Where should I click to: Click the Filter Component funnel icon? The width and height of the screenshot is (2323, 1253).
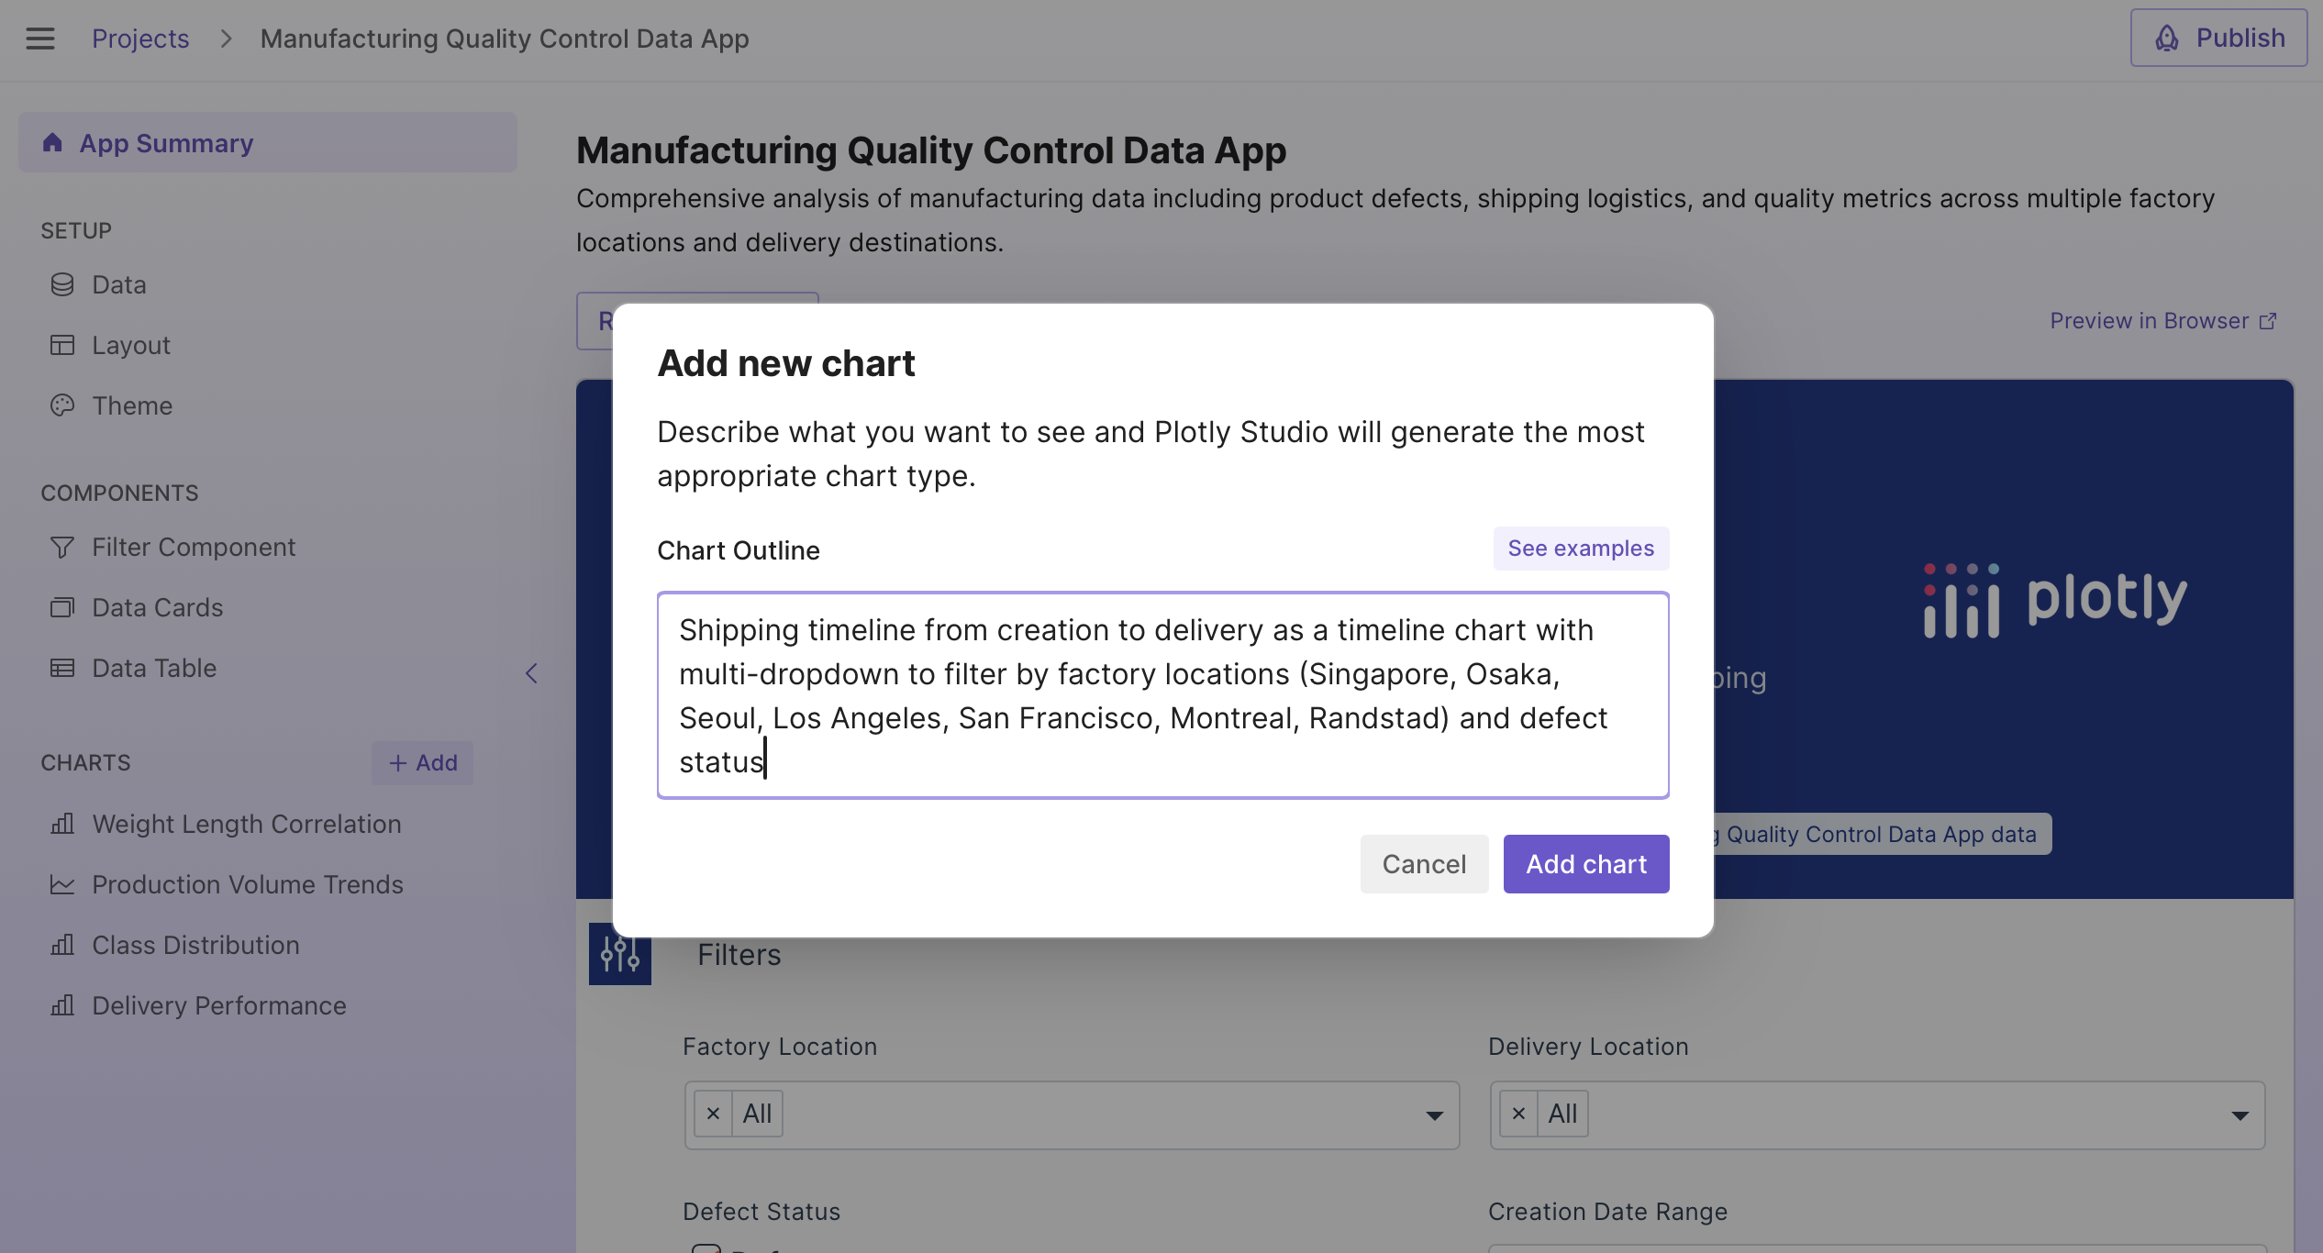point(62,548)
